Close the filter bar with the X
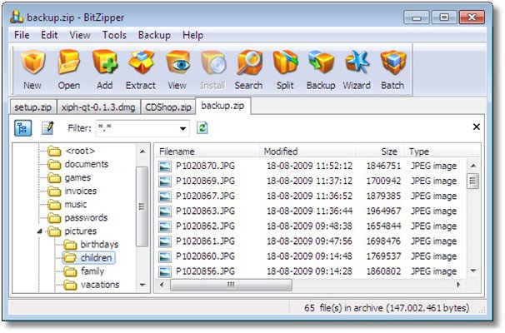 point(477,127)
